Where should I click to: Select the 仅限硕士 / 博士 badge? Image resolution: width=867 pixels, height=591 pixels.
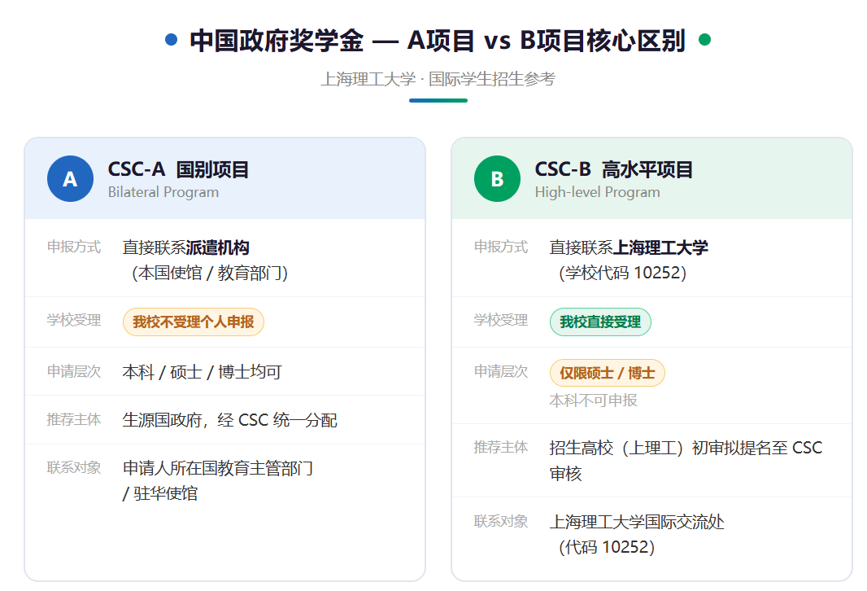coord(607,373)
